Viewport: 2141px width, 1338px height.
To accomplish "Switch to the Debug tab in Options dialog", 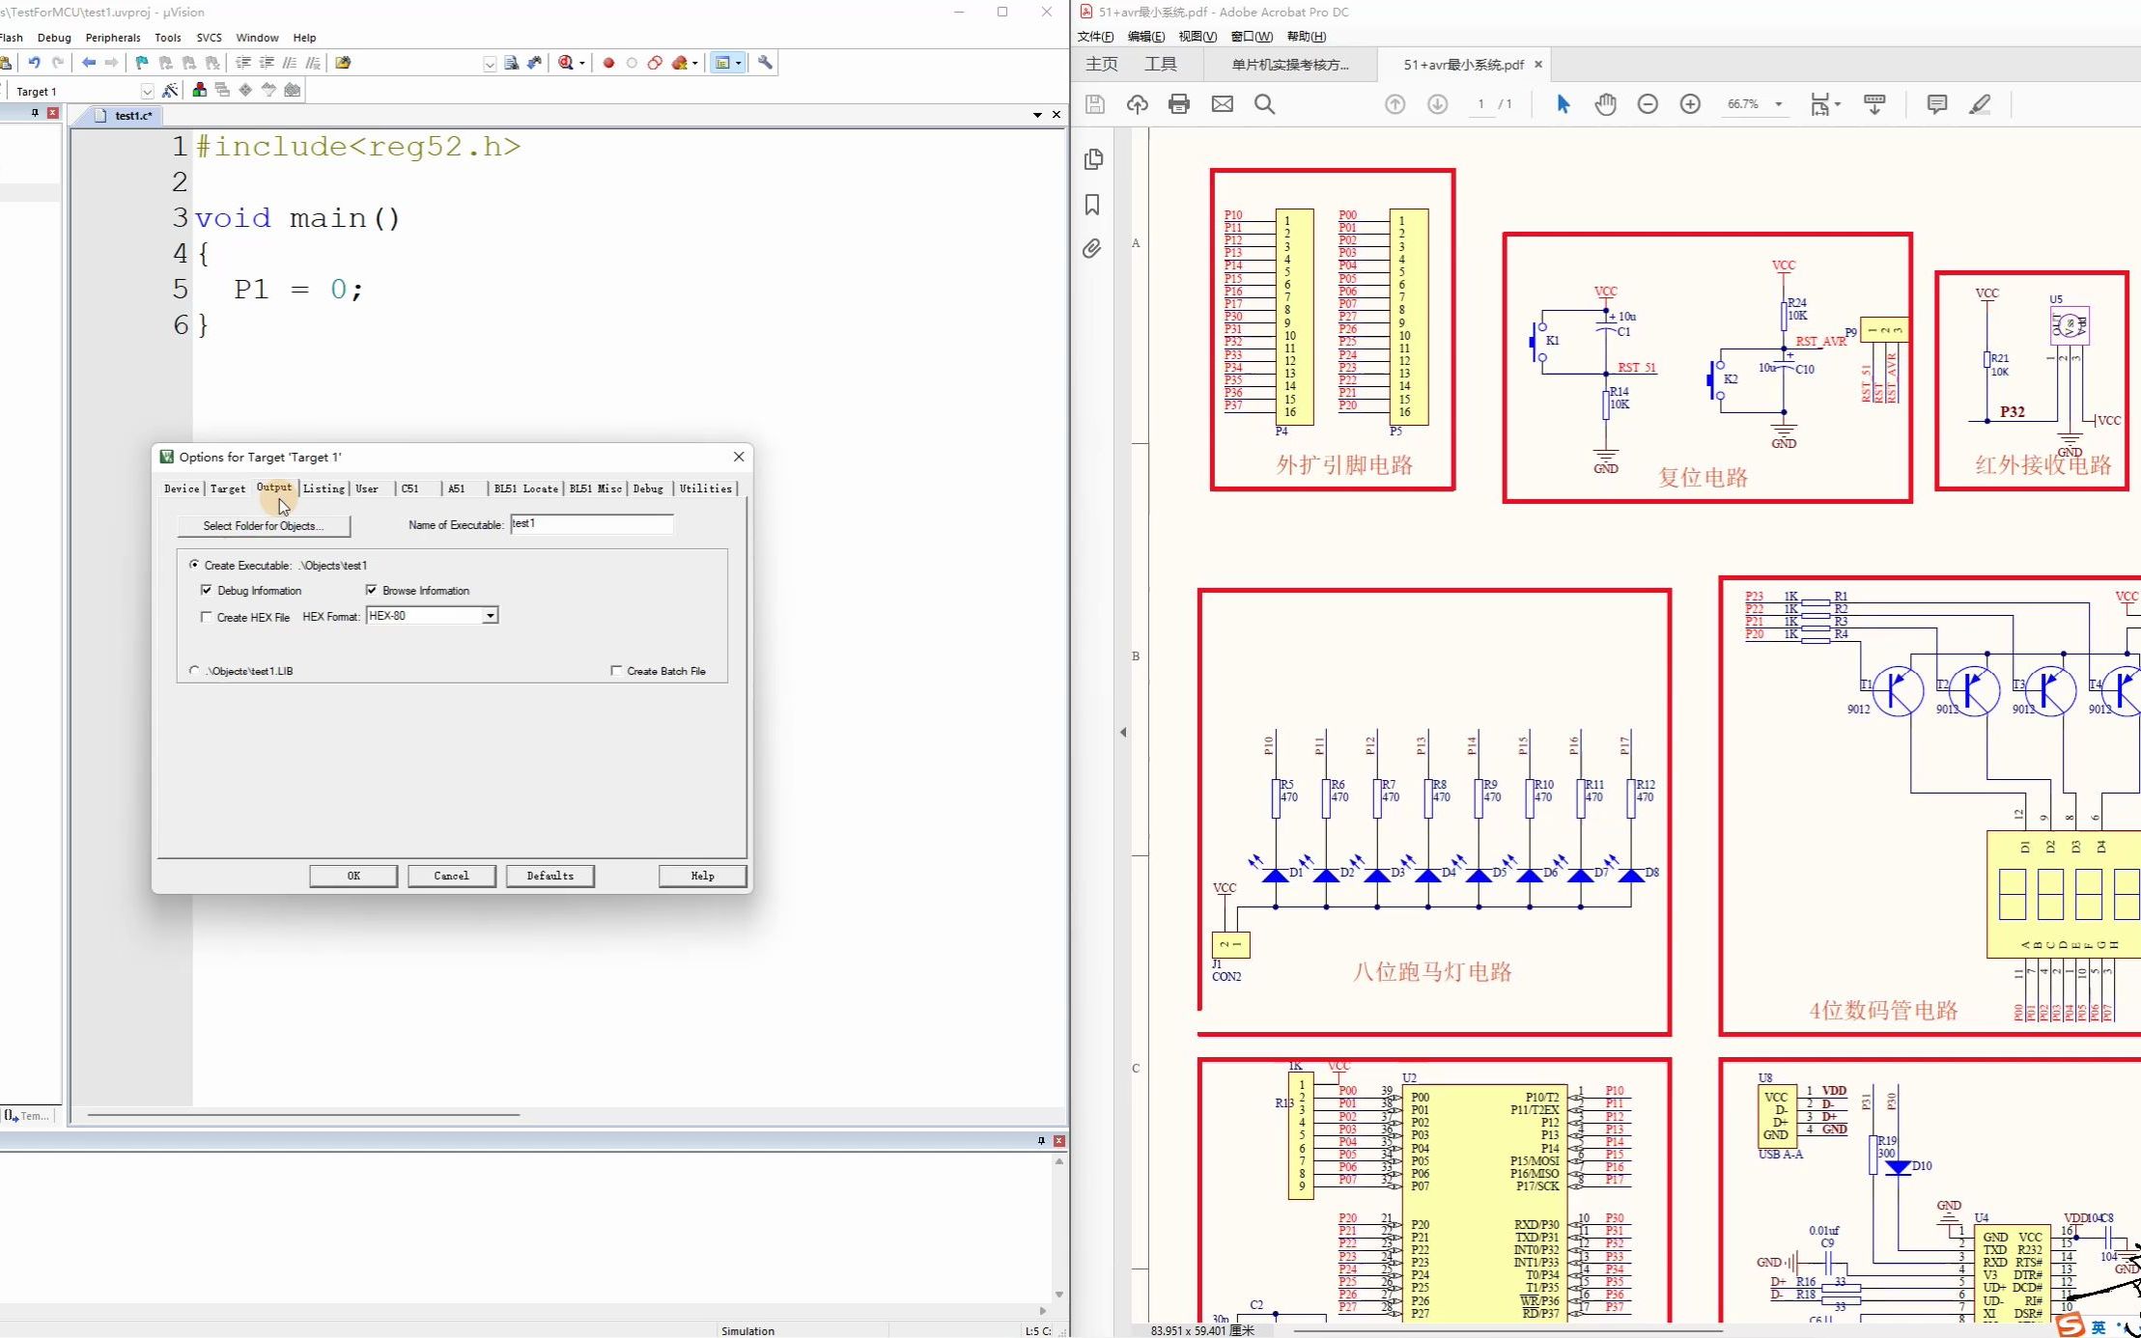I will tap(648, 488).
